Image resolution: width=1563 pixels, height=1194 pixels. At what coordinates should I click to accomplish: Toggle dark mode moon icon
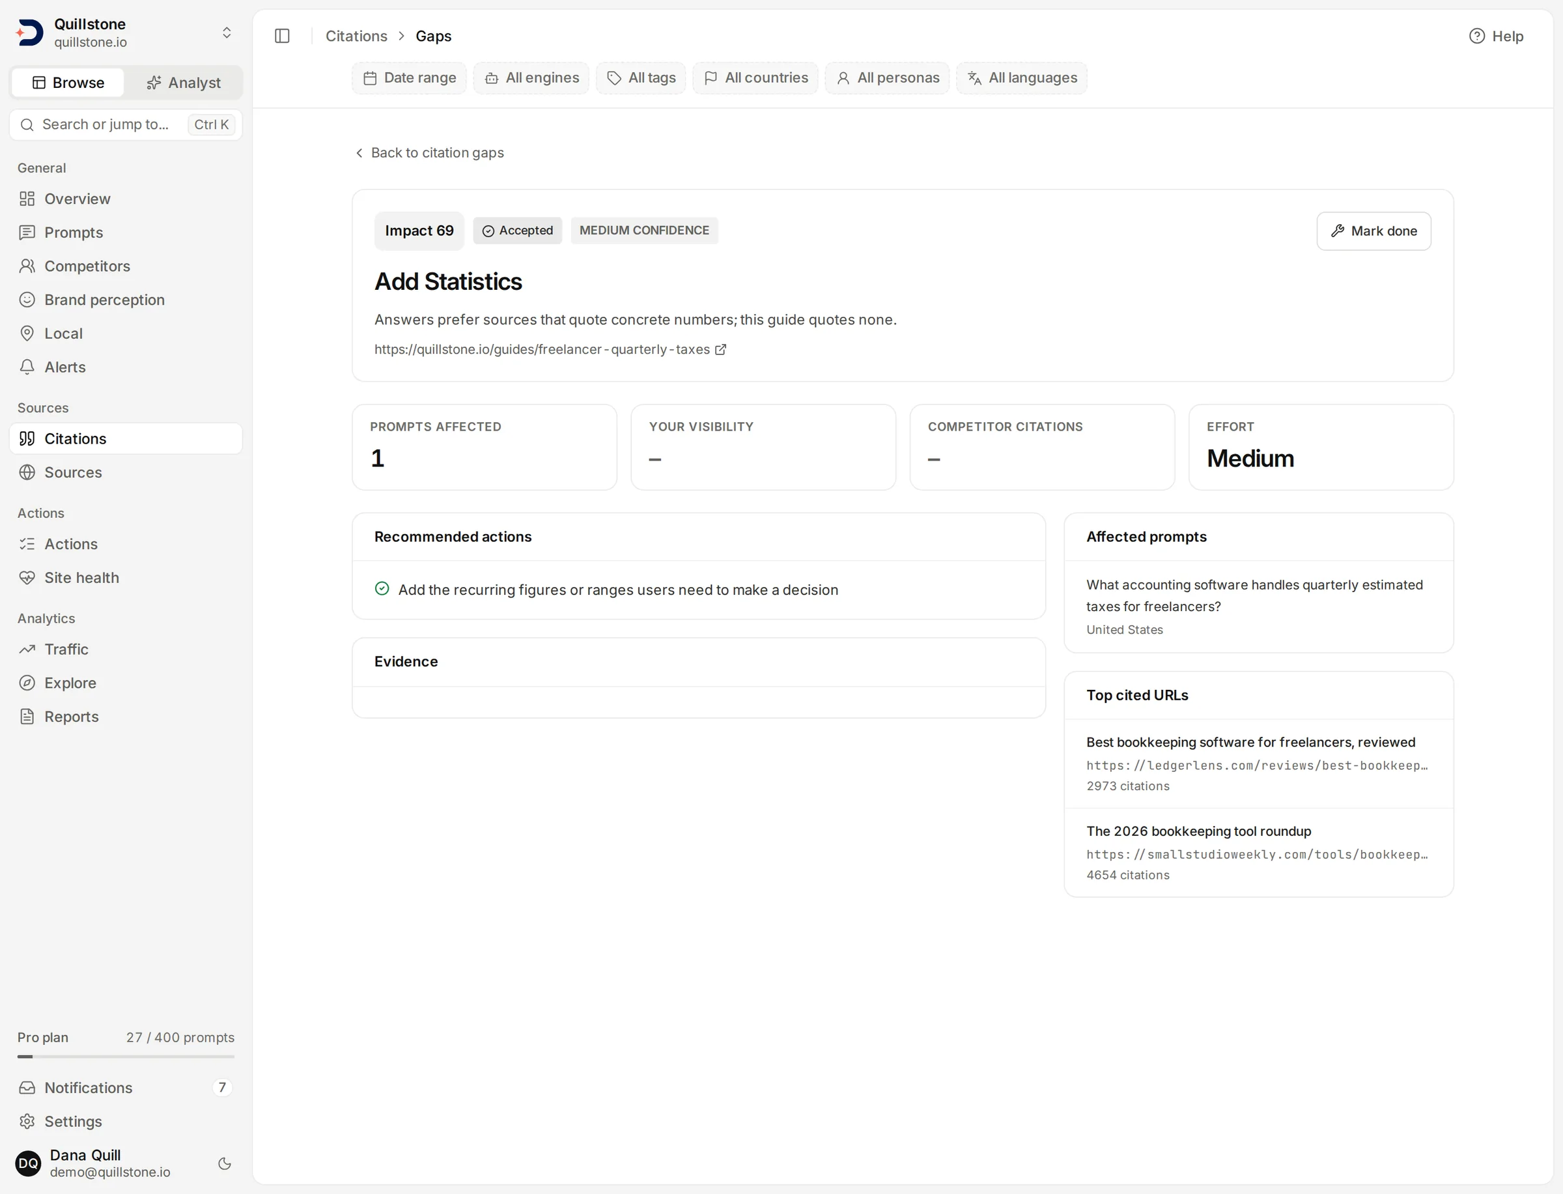pyautogui.click(x=225, y=1163)
